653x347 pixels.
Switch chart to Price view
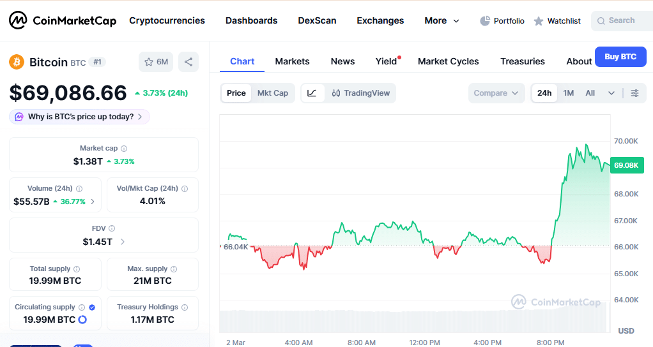[236, 93]
